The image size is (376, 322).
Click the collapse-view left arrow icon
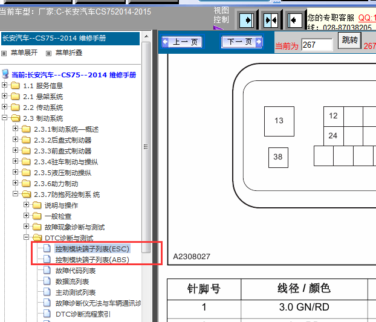point(295,20)
